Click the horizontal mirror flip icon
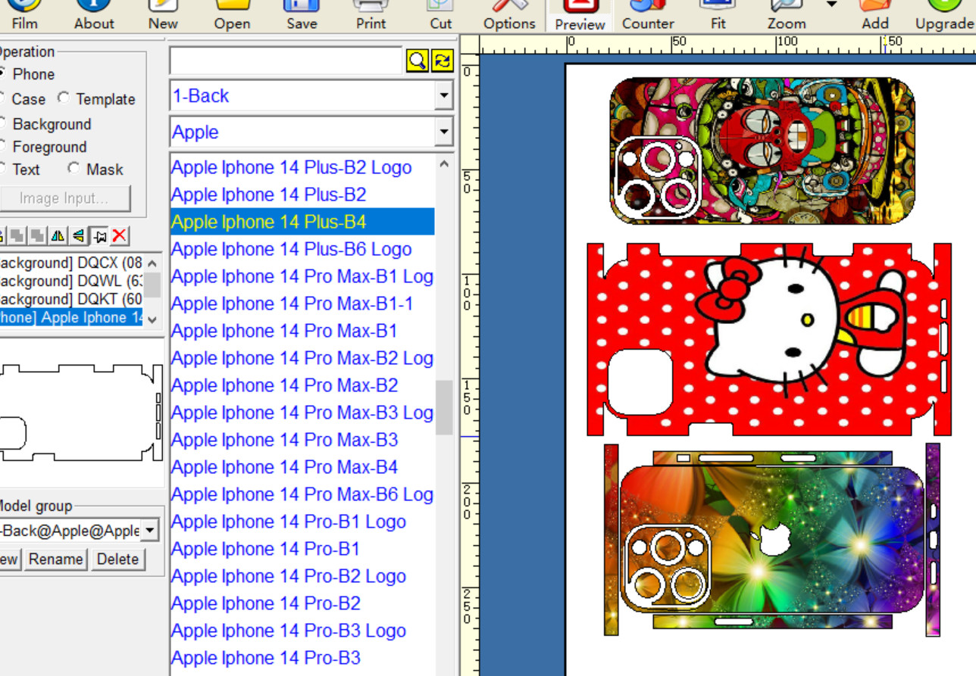 coord(58,235)
